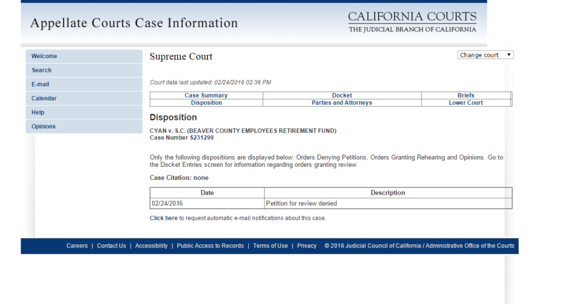
Task: Open the Help sidebar item
Action: [x=84, y=113]
